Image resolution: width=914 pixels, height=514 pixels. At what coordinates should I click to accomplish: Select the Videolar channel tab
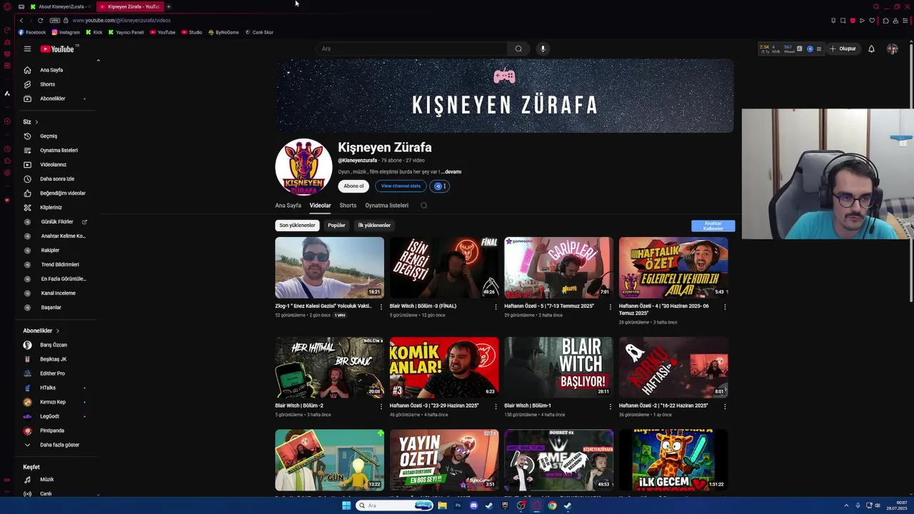coord(320,206)
